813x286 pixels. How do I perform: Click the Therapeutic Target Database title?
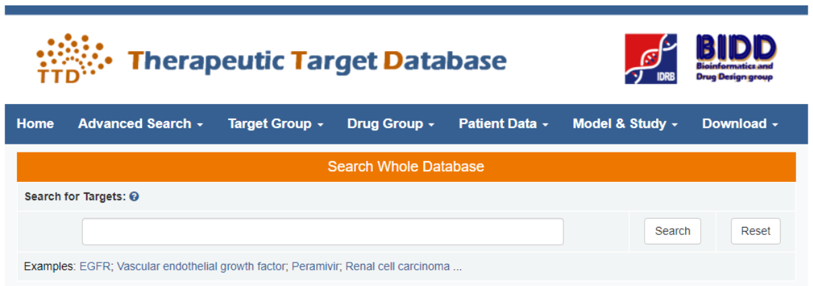coord(317,61)
